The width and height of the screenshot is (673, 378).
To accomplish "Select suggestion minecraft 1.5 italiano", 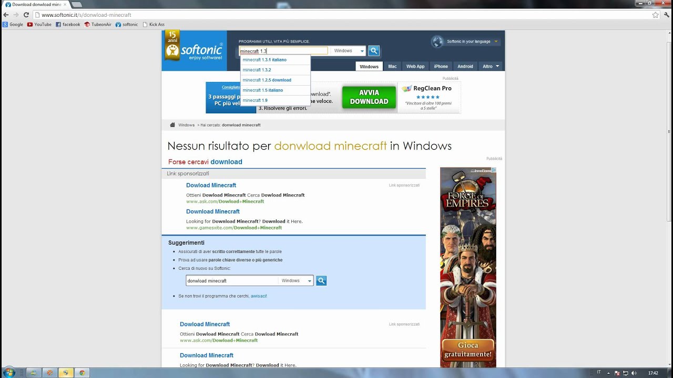I will [x=276, y=90].
